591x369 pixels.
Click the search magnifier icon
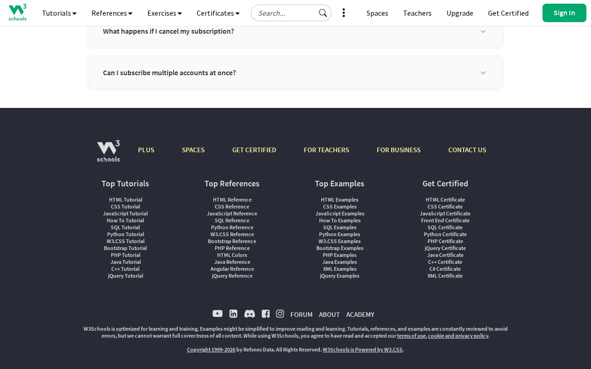[323, 13]
